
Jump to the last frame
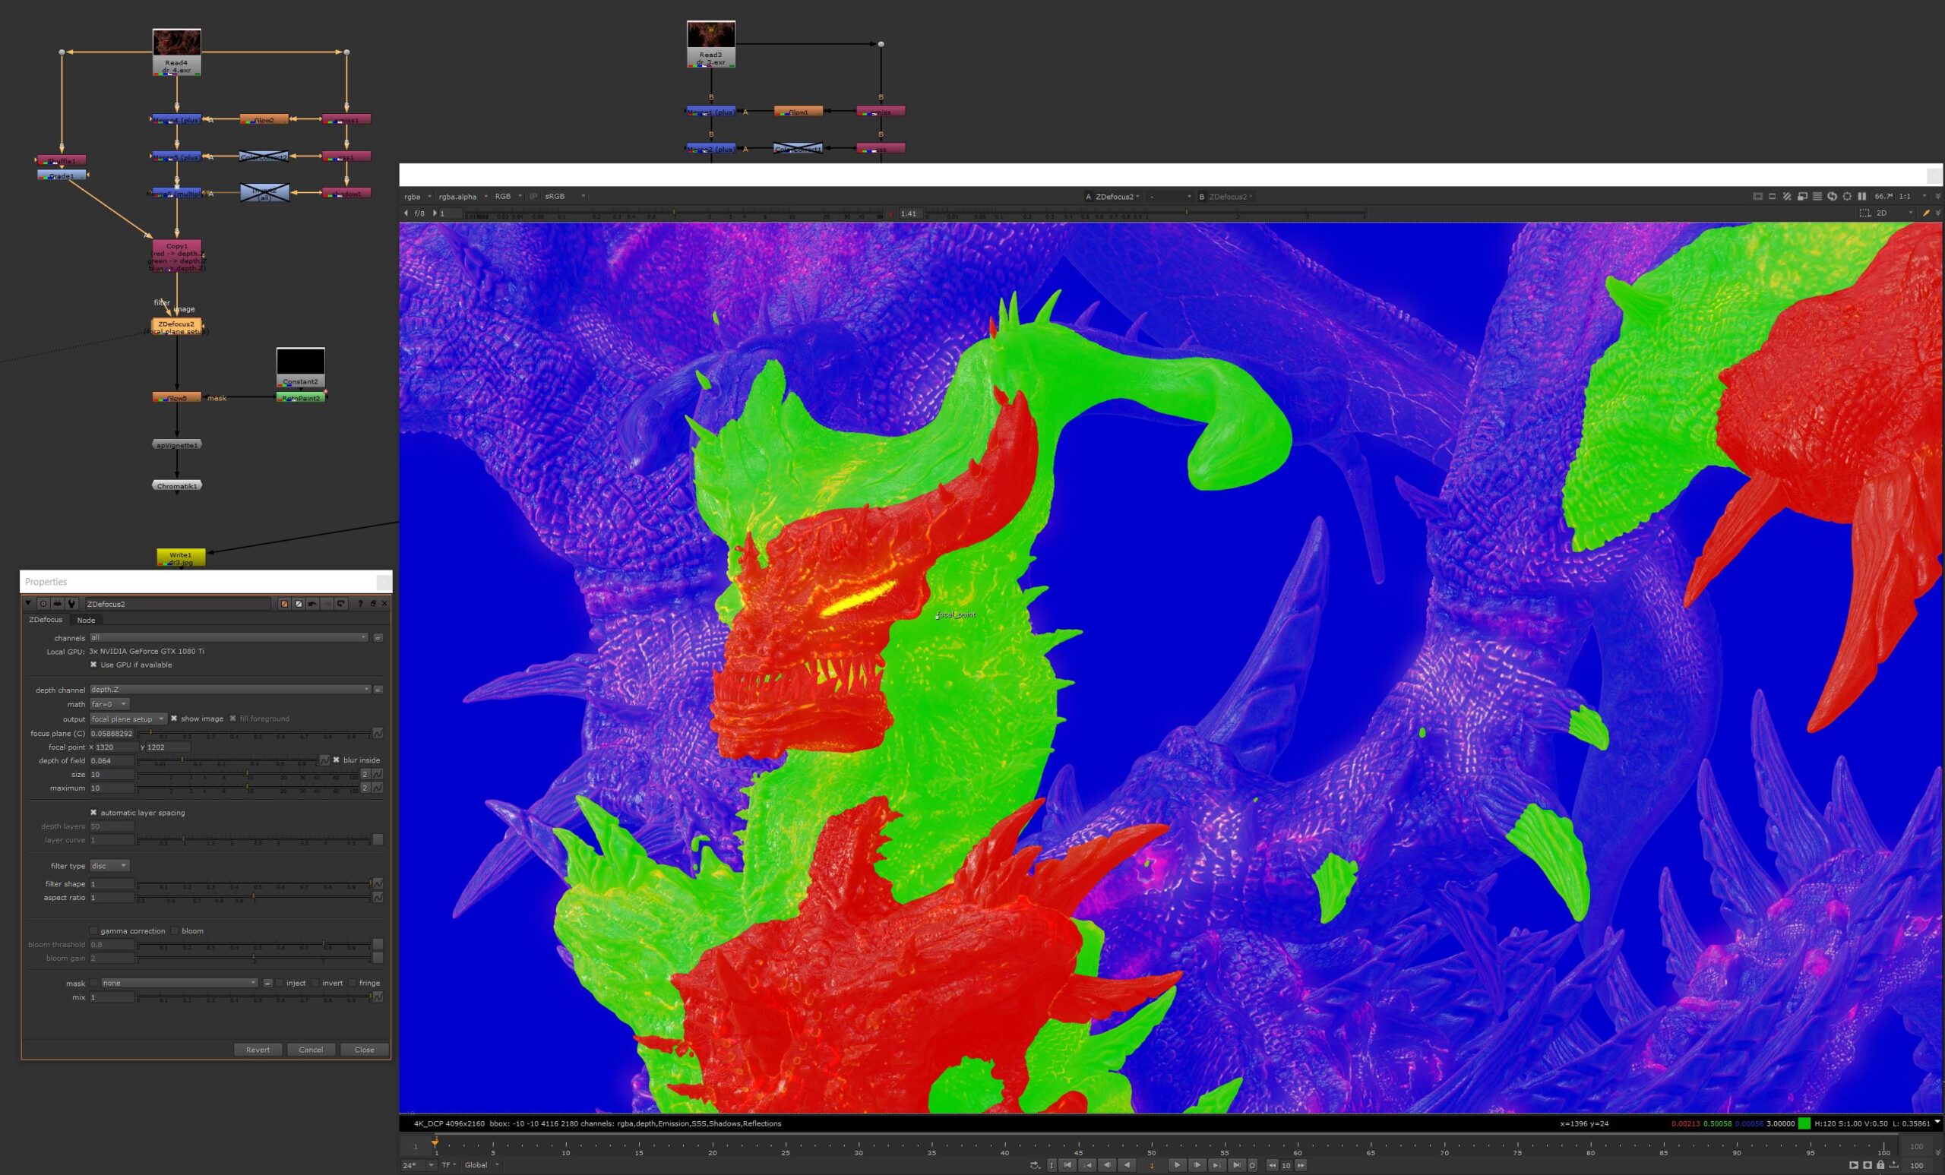pyautogui.click(x=1237, y=1164)
